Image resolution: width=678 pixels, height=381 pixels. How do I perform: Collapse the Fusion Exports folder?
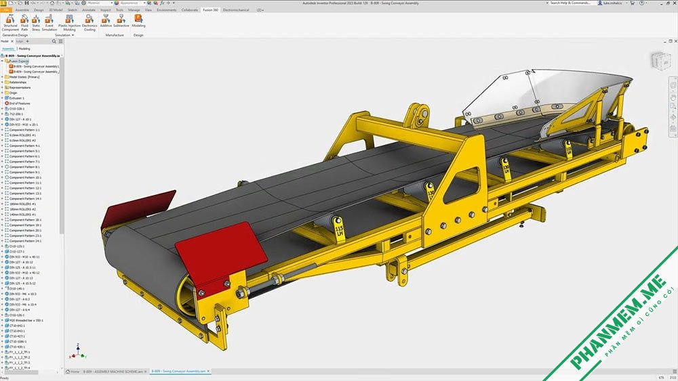click(x=2, y=62)
